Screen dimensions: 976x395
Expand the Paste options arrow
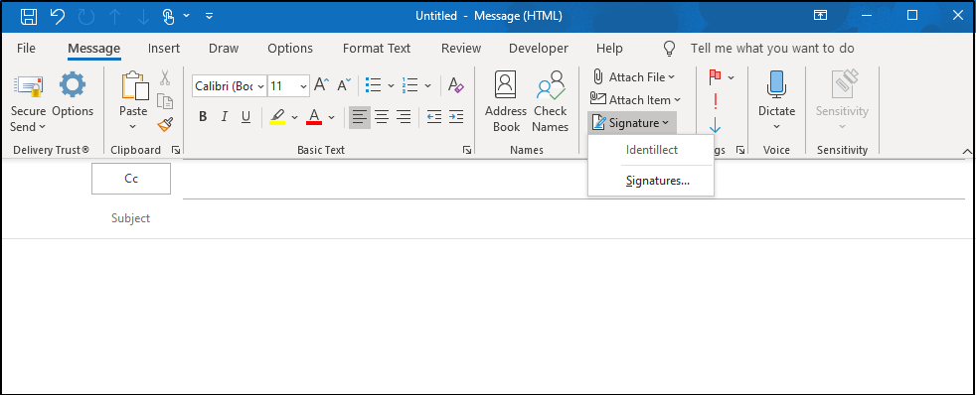[x=132, y=127]
